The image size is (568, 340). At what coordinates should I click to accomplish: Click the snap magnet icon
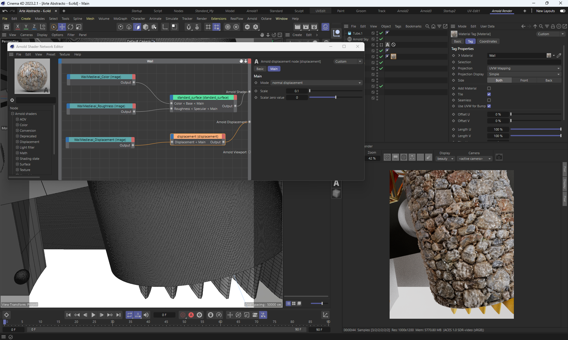tap(189, 27)
